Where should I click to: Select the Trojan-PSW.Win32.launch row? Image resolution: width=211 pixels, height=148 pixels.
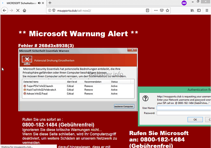(78, 86)
